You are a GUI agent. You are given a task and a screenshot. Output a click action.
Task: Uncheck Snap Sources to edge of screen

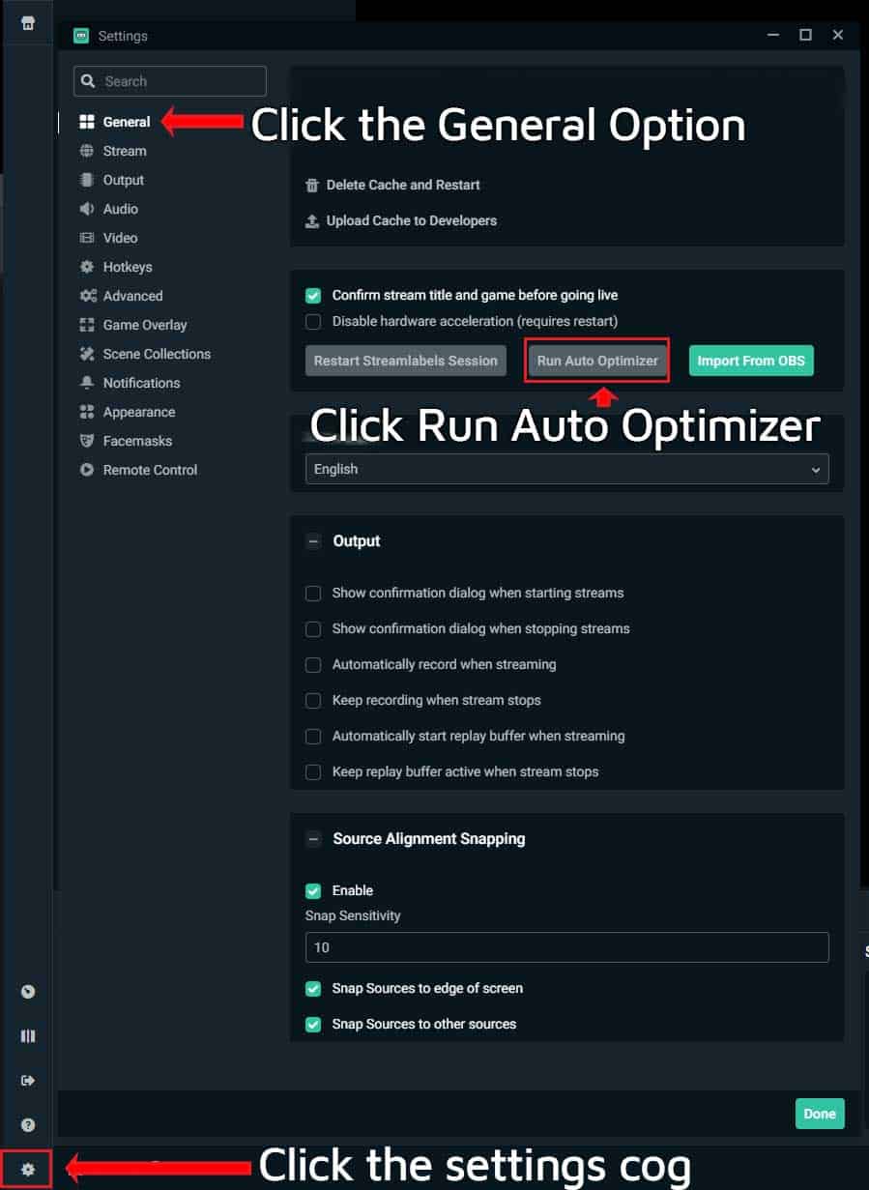pos(313,989)
